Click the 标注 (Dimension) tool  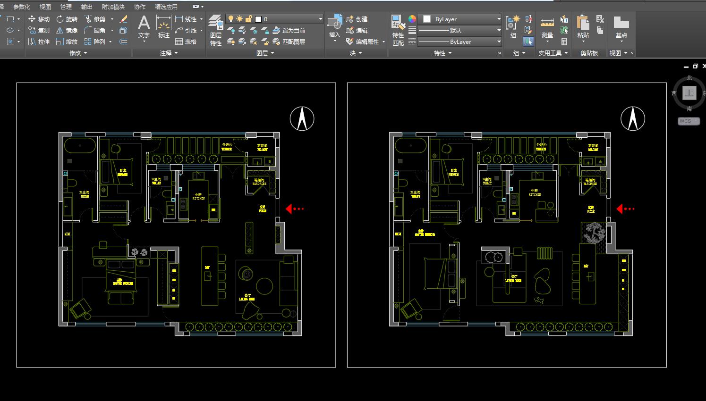click(164, 26)
